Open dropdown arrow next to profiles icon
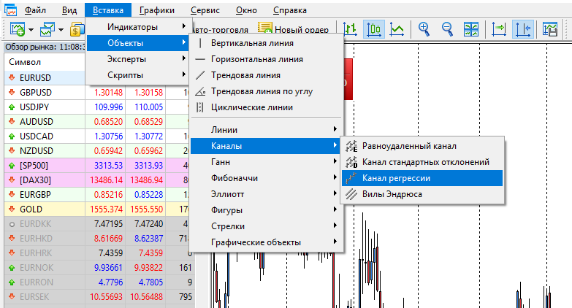The height and width of the screenshot is (308, 572). click(x=61, y=30)
